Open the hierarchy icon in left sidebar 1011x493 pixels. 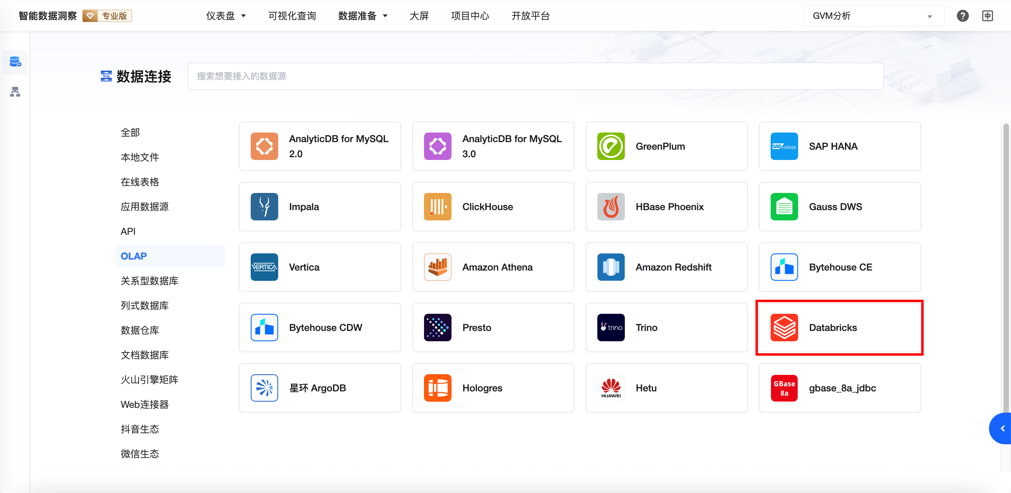[15, 92]
